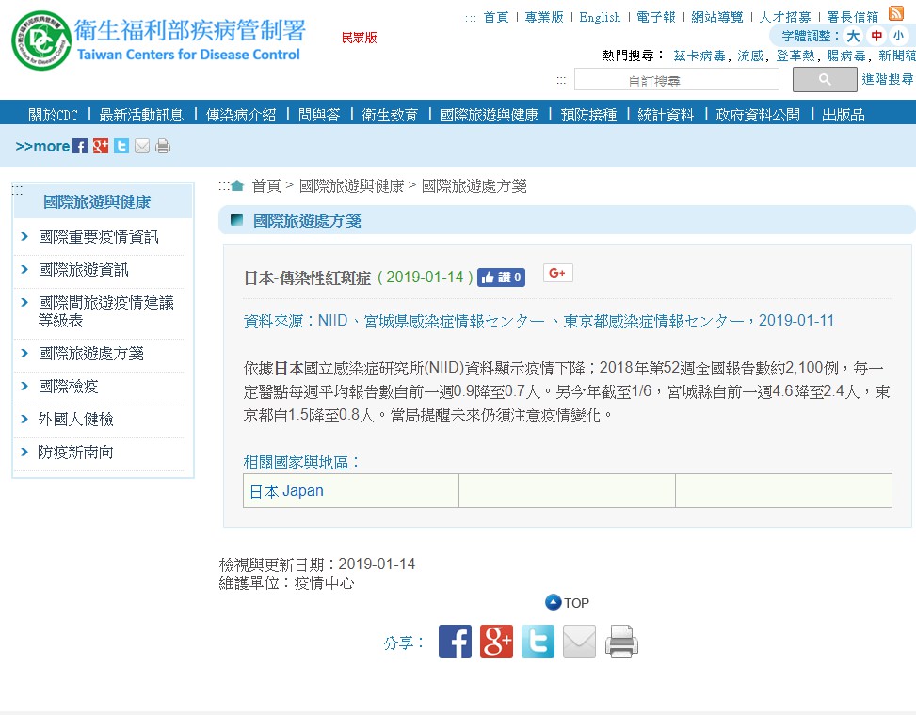Click article title 日本-傳染性紅斑症
Viewport: 916px width, 715px height.
click(x=307, y=278)
